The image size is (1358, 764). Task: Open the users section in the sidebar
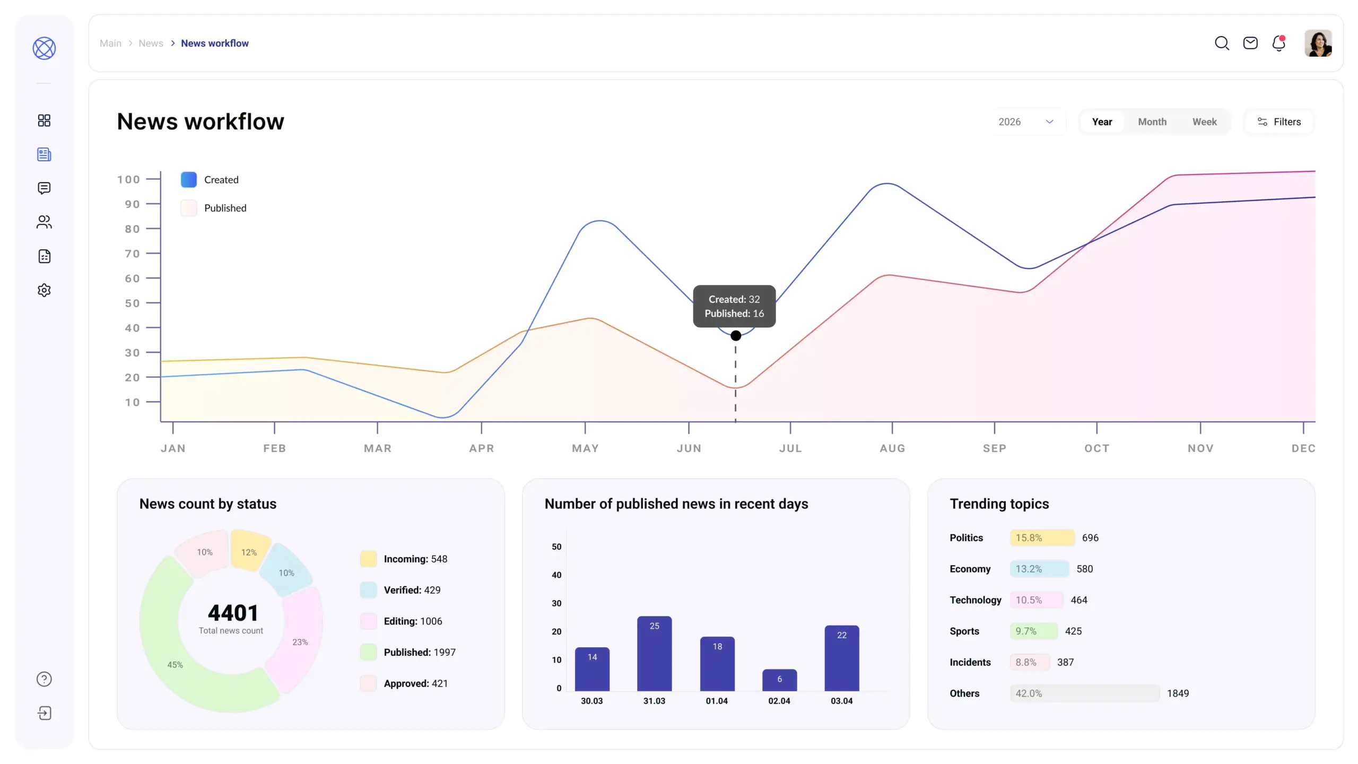[44, 222]
